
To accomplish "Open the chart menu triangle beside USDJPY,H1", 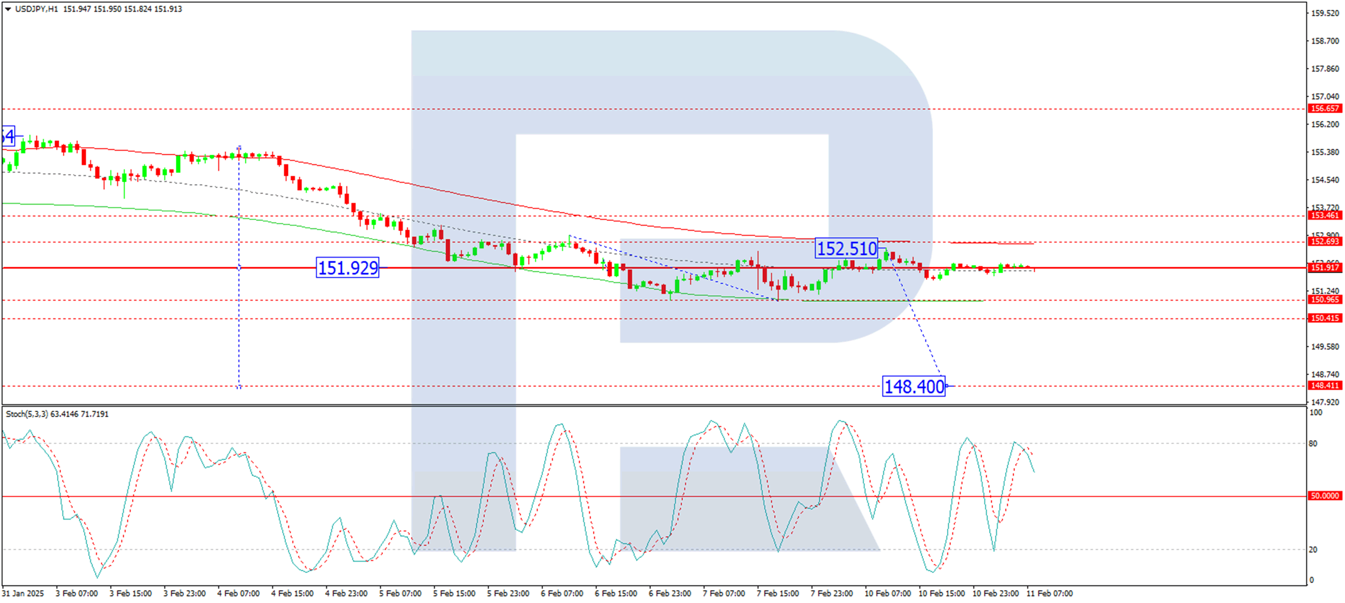I will click(x=8, y=9).
